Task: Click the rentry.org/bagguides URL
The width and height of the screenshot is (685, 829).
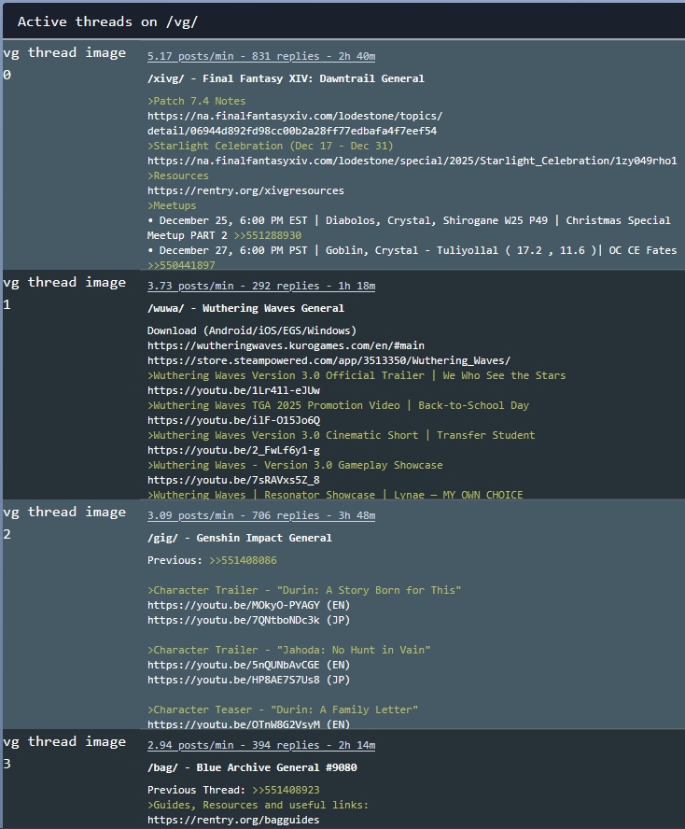Action: click(233, 820)
